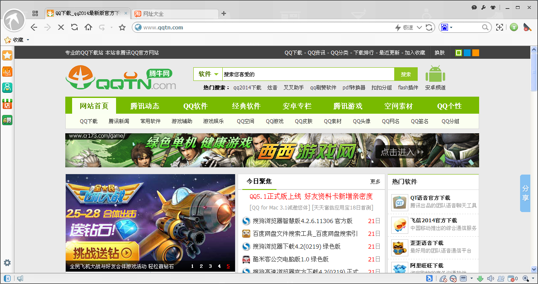
Task: Open the 西西游戏网 banner ad
Action: pos(272,150)
